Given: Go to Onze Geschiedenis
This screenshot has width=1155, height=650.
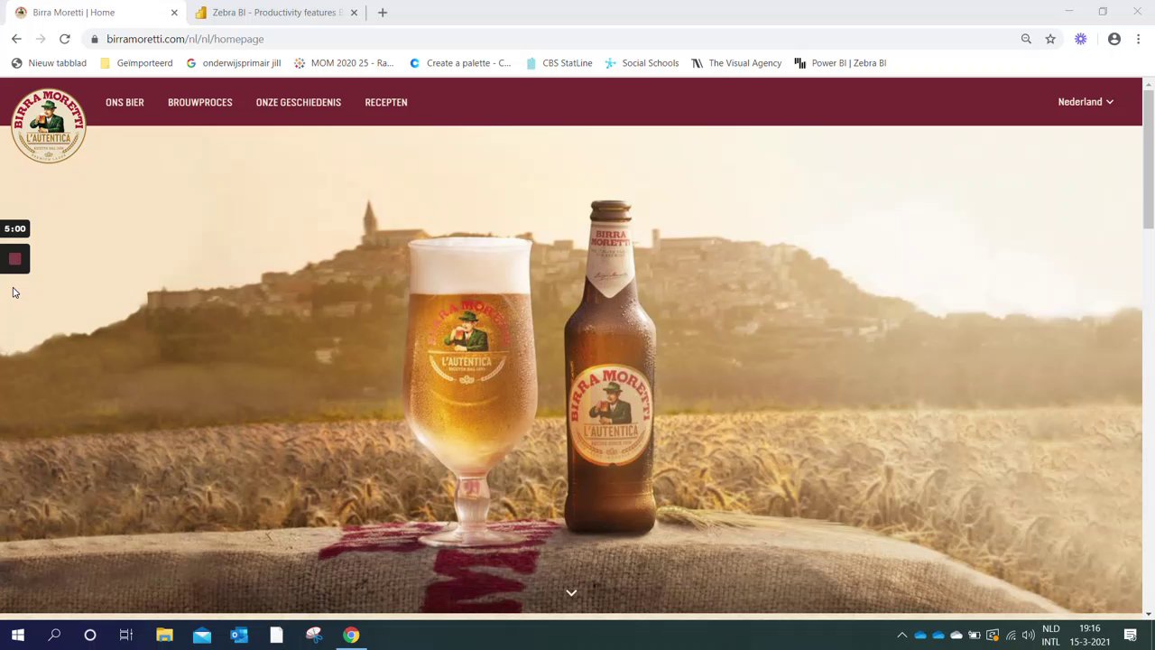Looking at the screenshot, I should [298, 102].
